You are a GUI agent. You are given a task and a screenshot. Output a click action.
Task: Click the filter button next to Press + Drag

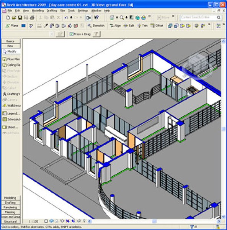(96, 34)
